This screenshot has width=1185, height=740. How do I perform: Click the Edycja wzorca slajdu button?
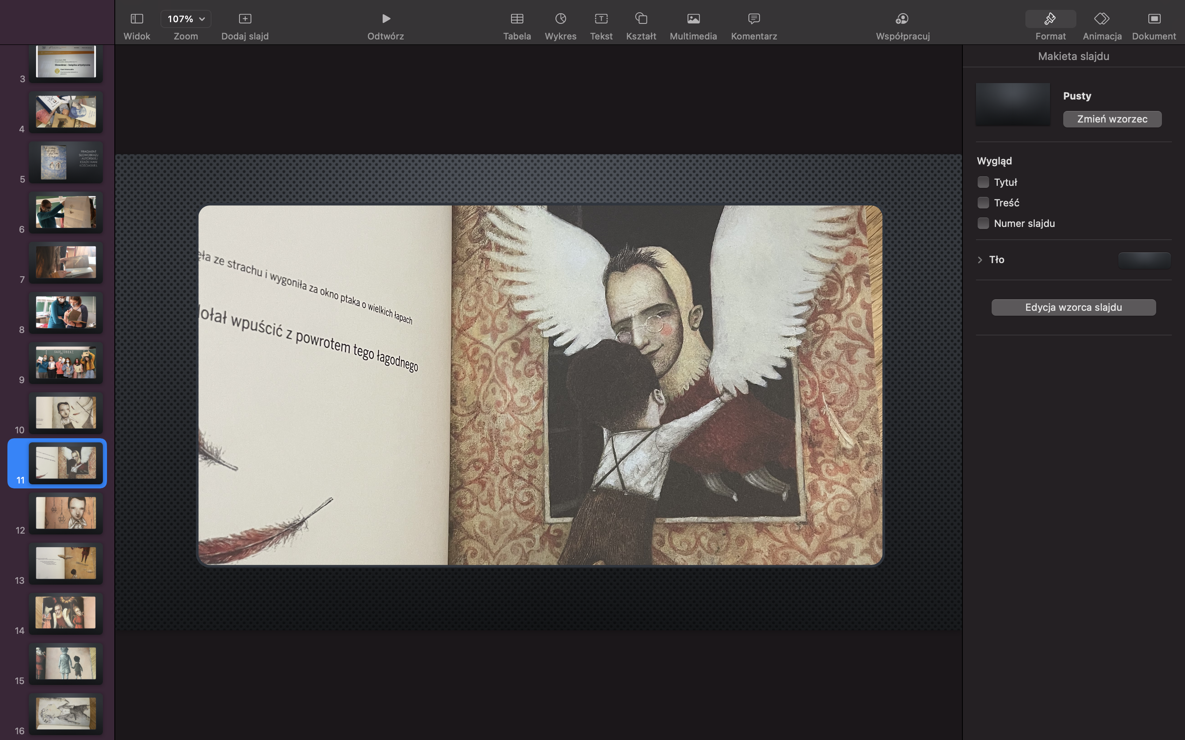point(1073,308)
